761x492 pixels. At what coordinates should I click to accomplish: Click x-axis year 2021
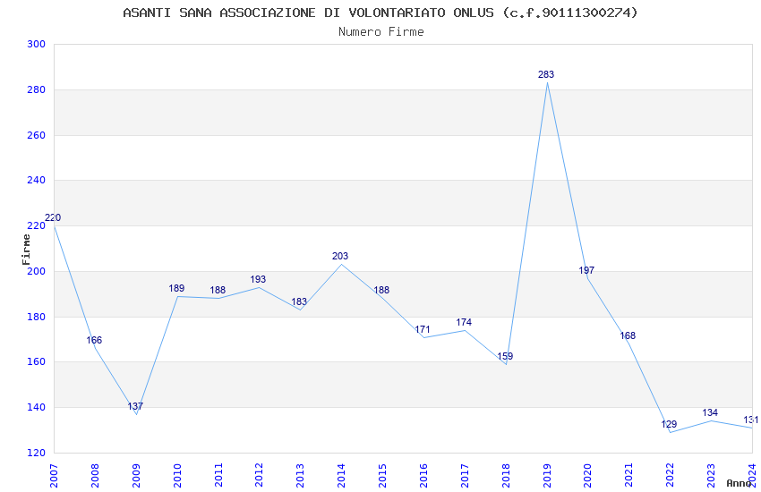pos(629,476)
